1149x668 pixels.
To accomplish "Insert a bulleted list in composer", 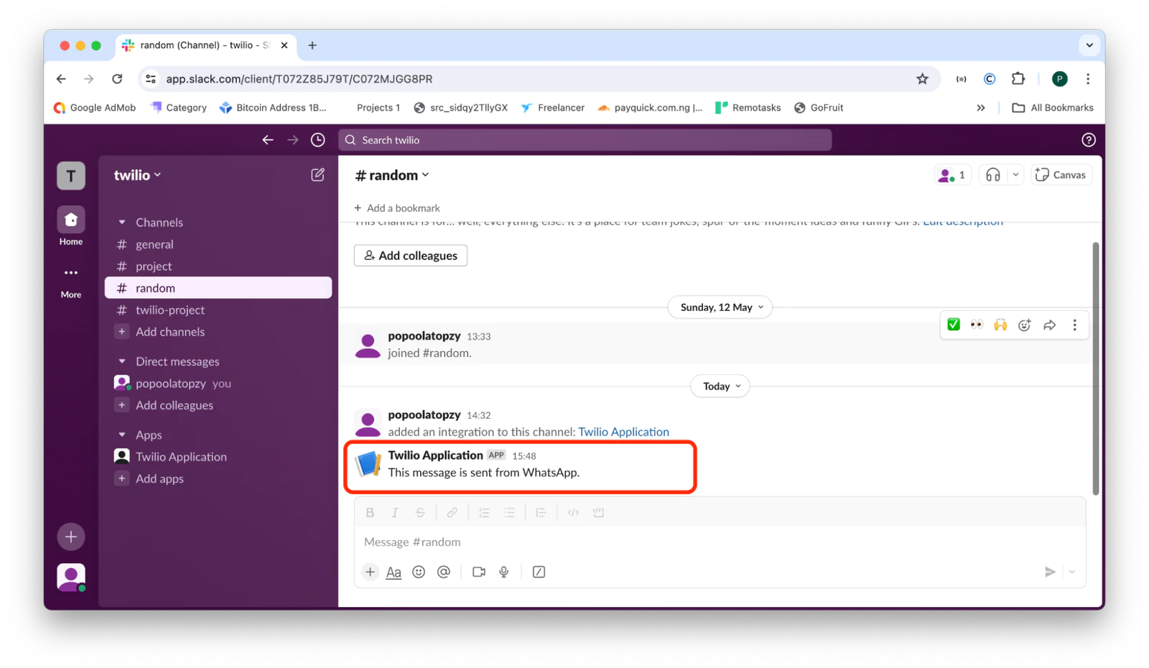I will click(509, 512).
